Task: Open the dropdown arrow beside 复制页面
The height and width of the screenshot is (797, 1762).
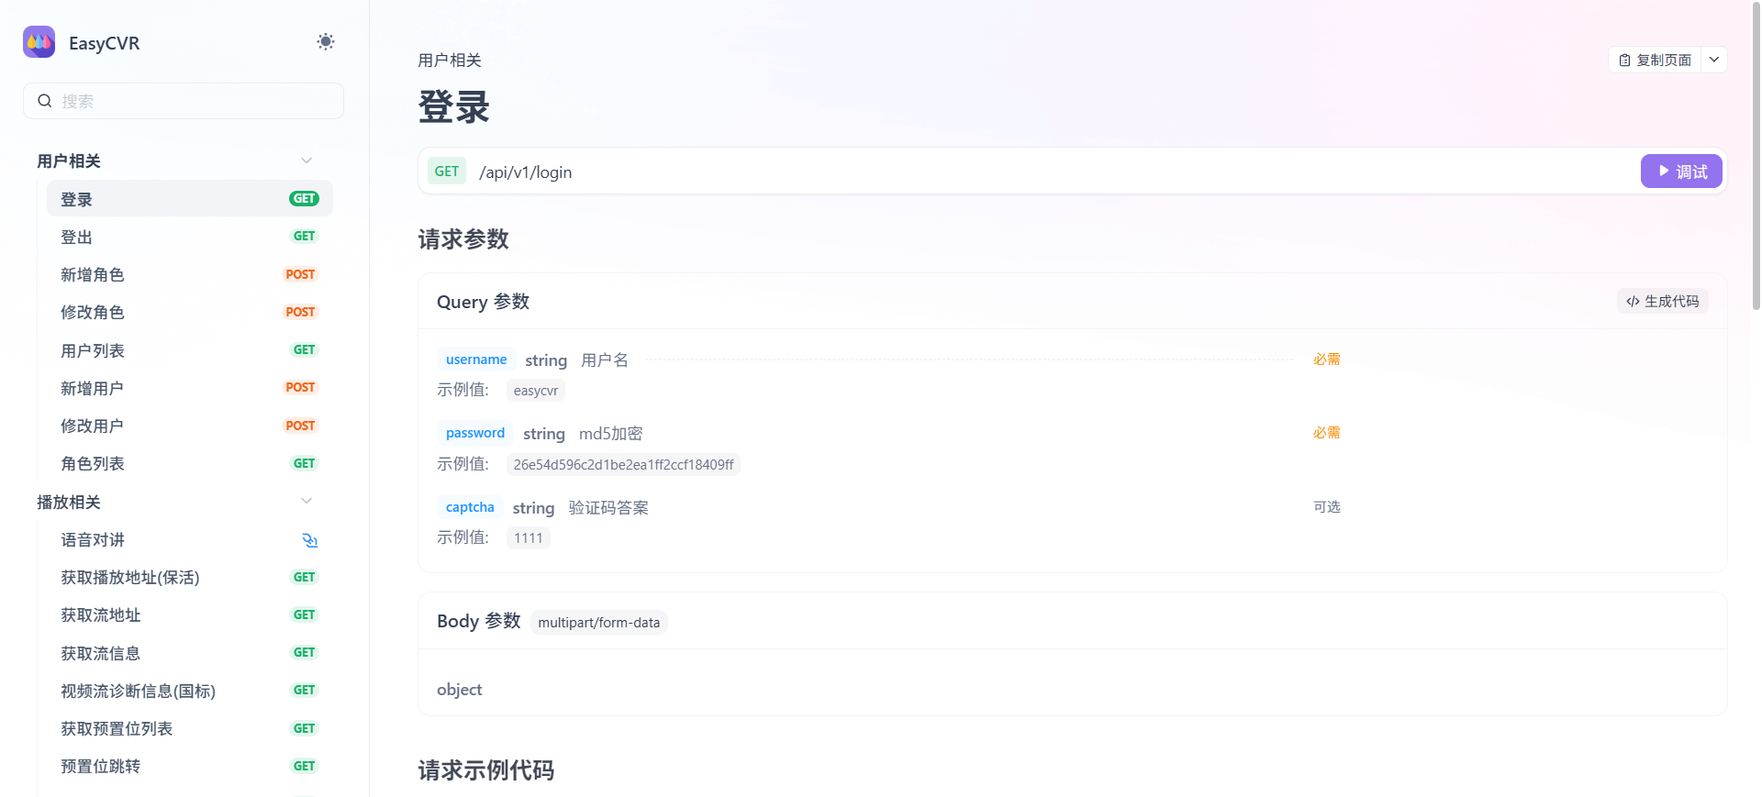Action: tap(1713, 60)
